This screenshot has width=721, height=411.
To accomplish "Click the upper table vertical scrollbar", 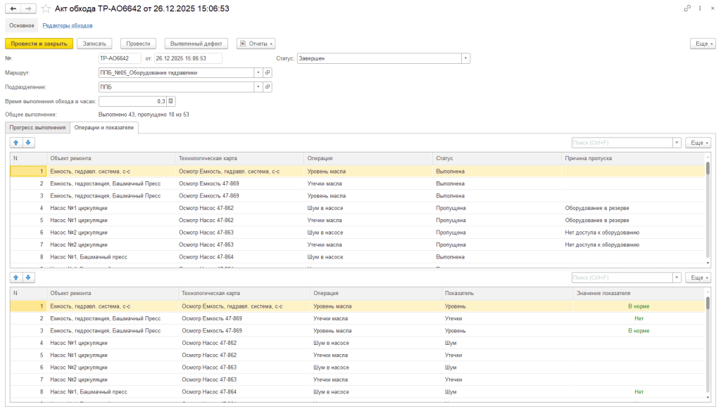I will pyautogui.click(x=708, y=168).
